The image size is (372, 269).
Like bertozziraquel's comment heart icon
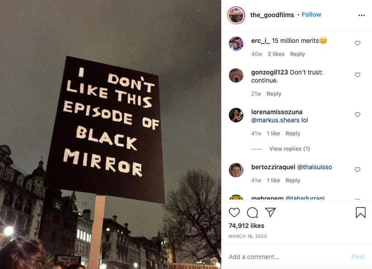tap(357, 170)
